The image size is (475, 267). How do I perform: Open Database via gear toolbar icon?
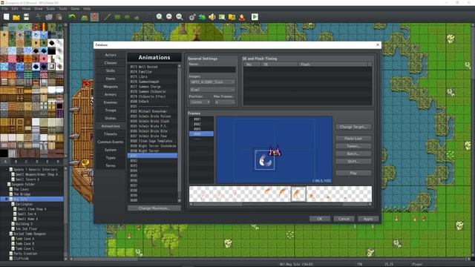pos(192,17)
